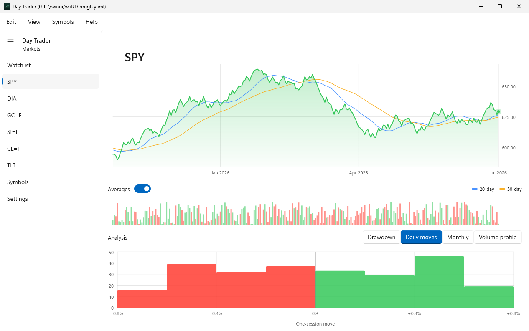
Task: Toggle the hamburger navigation menu
Action: 10,40
